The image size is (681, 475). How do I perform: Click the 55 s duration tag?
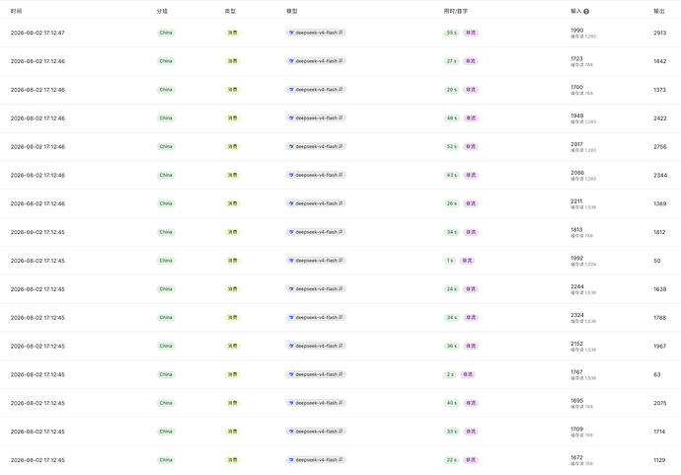point(452,33)
